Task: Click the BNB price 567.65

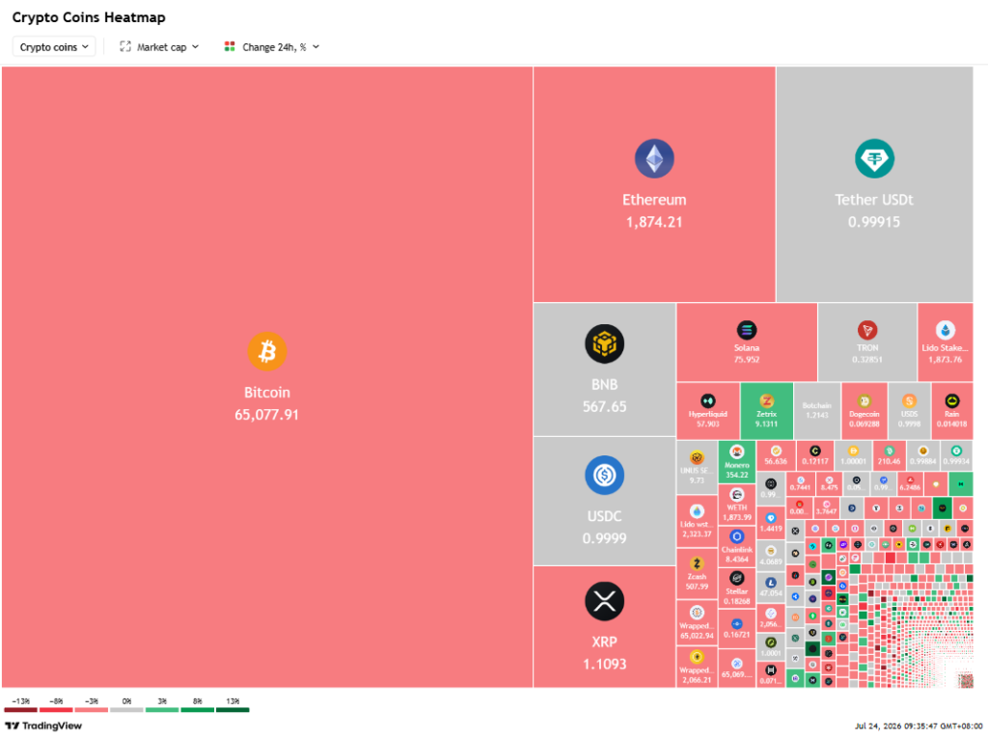Action: click(x=604, y=407)
